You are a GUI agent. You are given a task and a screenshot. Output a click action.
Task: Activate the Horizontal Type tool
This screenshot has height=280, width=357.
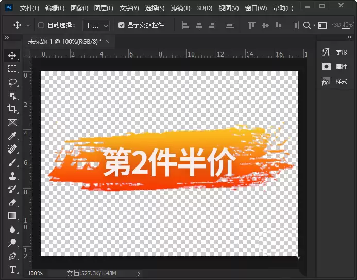click(x=13, y=269)
